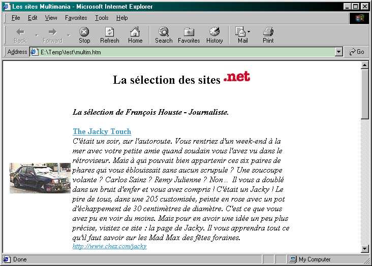The image size is (372, 266).
Task: Click the text François Houste - Journaliste
Action: click(x=177, y=112)
